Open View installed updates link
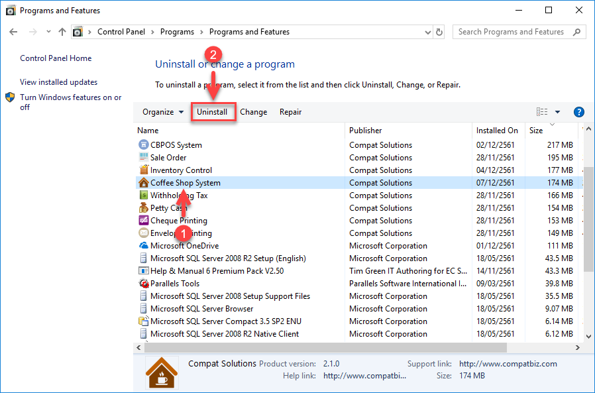 pos(58,82)
